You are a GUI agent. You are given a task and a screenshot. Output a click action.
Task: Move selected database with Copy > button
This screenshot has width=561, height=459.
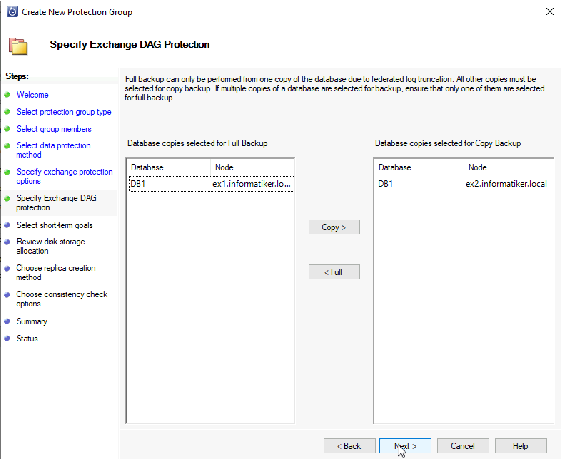pyautogui.click(x=334, y=227)
